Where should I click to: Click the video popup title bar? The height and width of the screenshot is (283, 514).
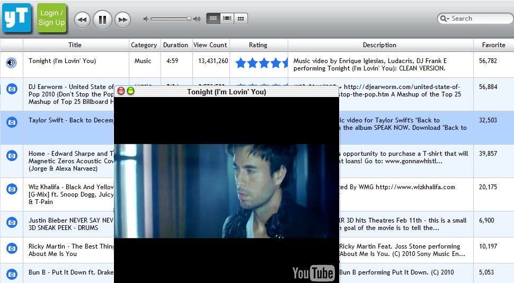click(x=226, y=92)
